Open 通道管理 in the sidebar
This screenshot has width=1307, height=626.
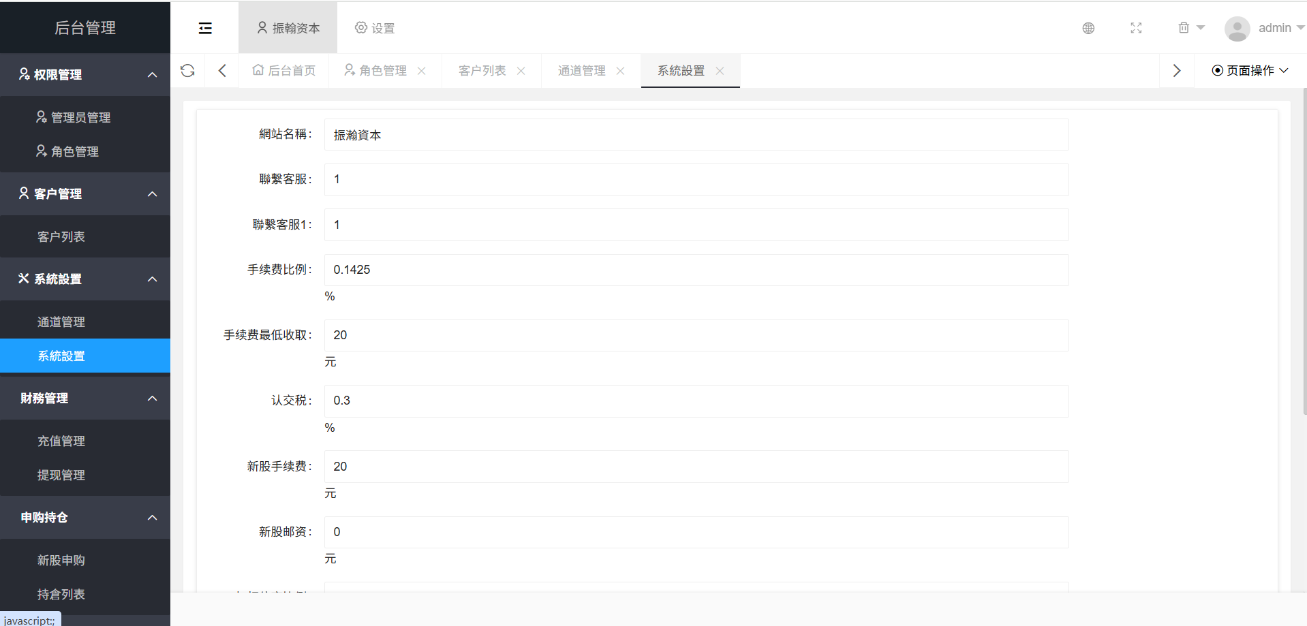(85, 322)
